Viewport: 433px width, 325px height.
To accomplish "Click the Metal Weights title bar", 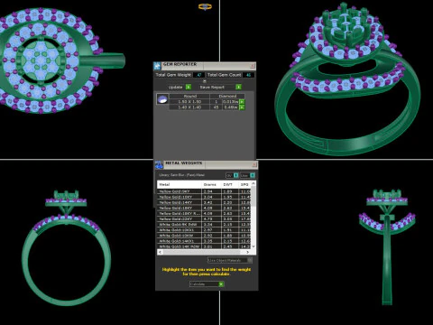I will pos(207,164).
